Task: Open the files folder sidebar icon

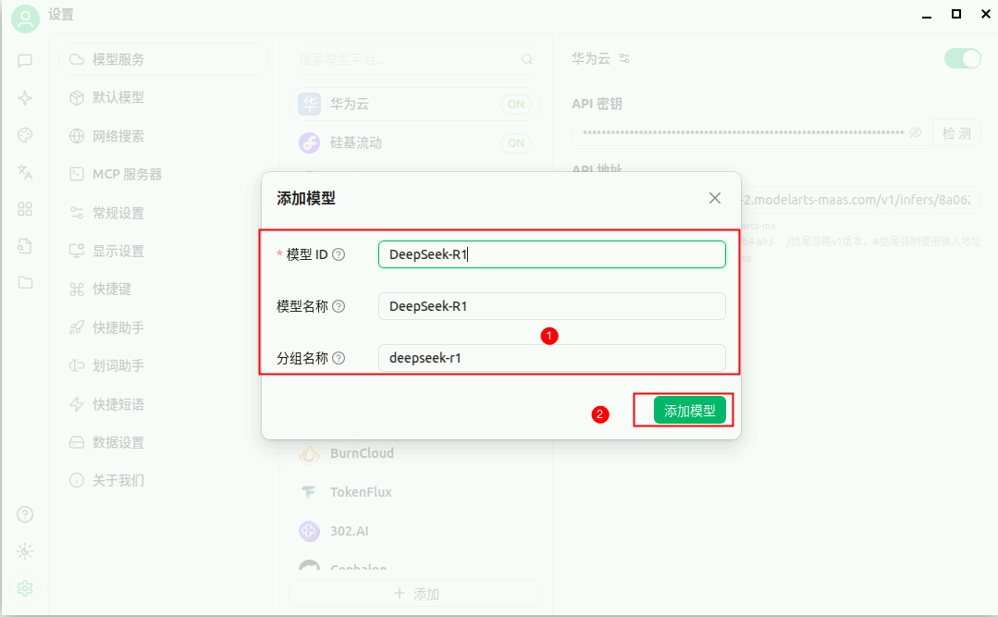Action: click(x=25, y=282)
